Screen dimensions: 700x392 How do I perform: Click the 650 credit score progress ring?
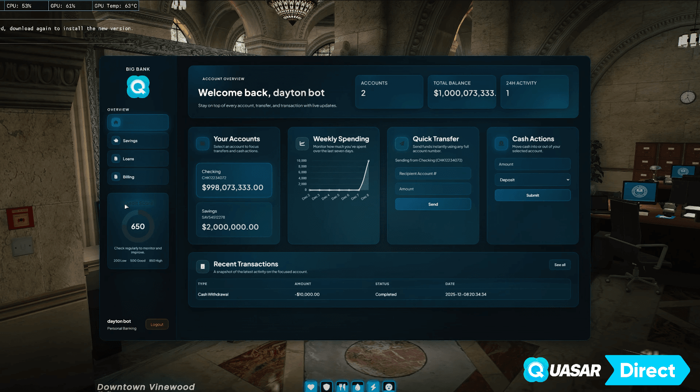pyautogui.click(x=138, y=226)
